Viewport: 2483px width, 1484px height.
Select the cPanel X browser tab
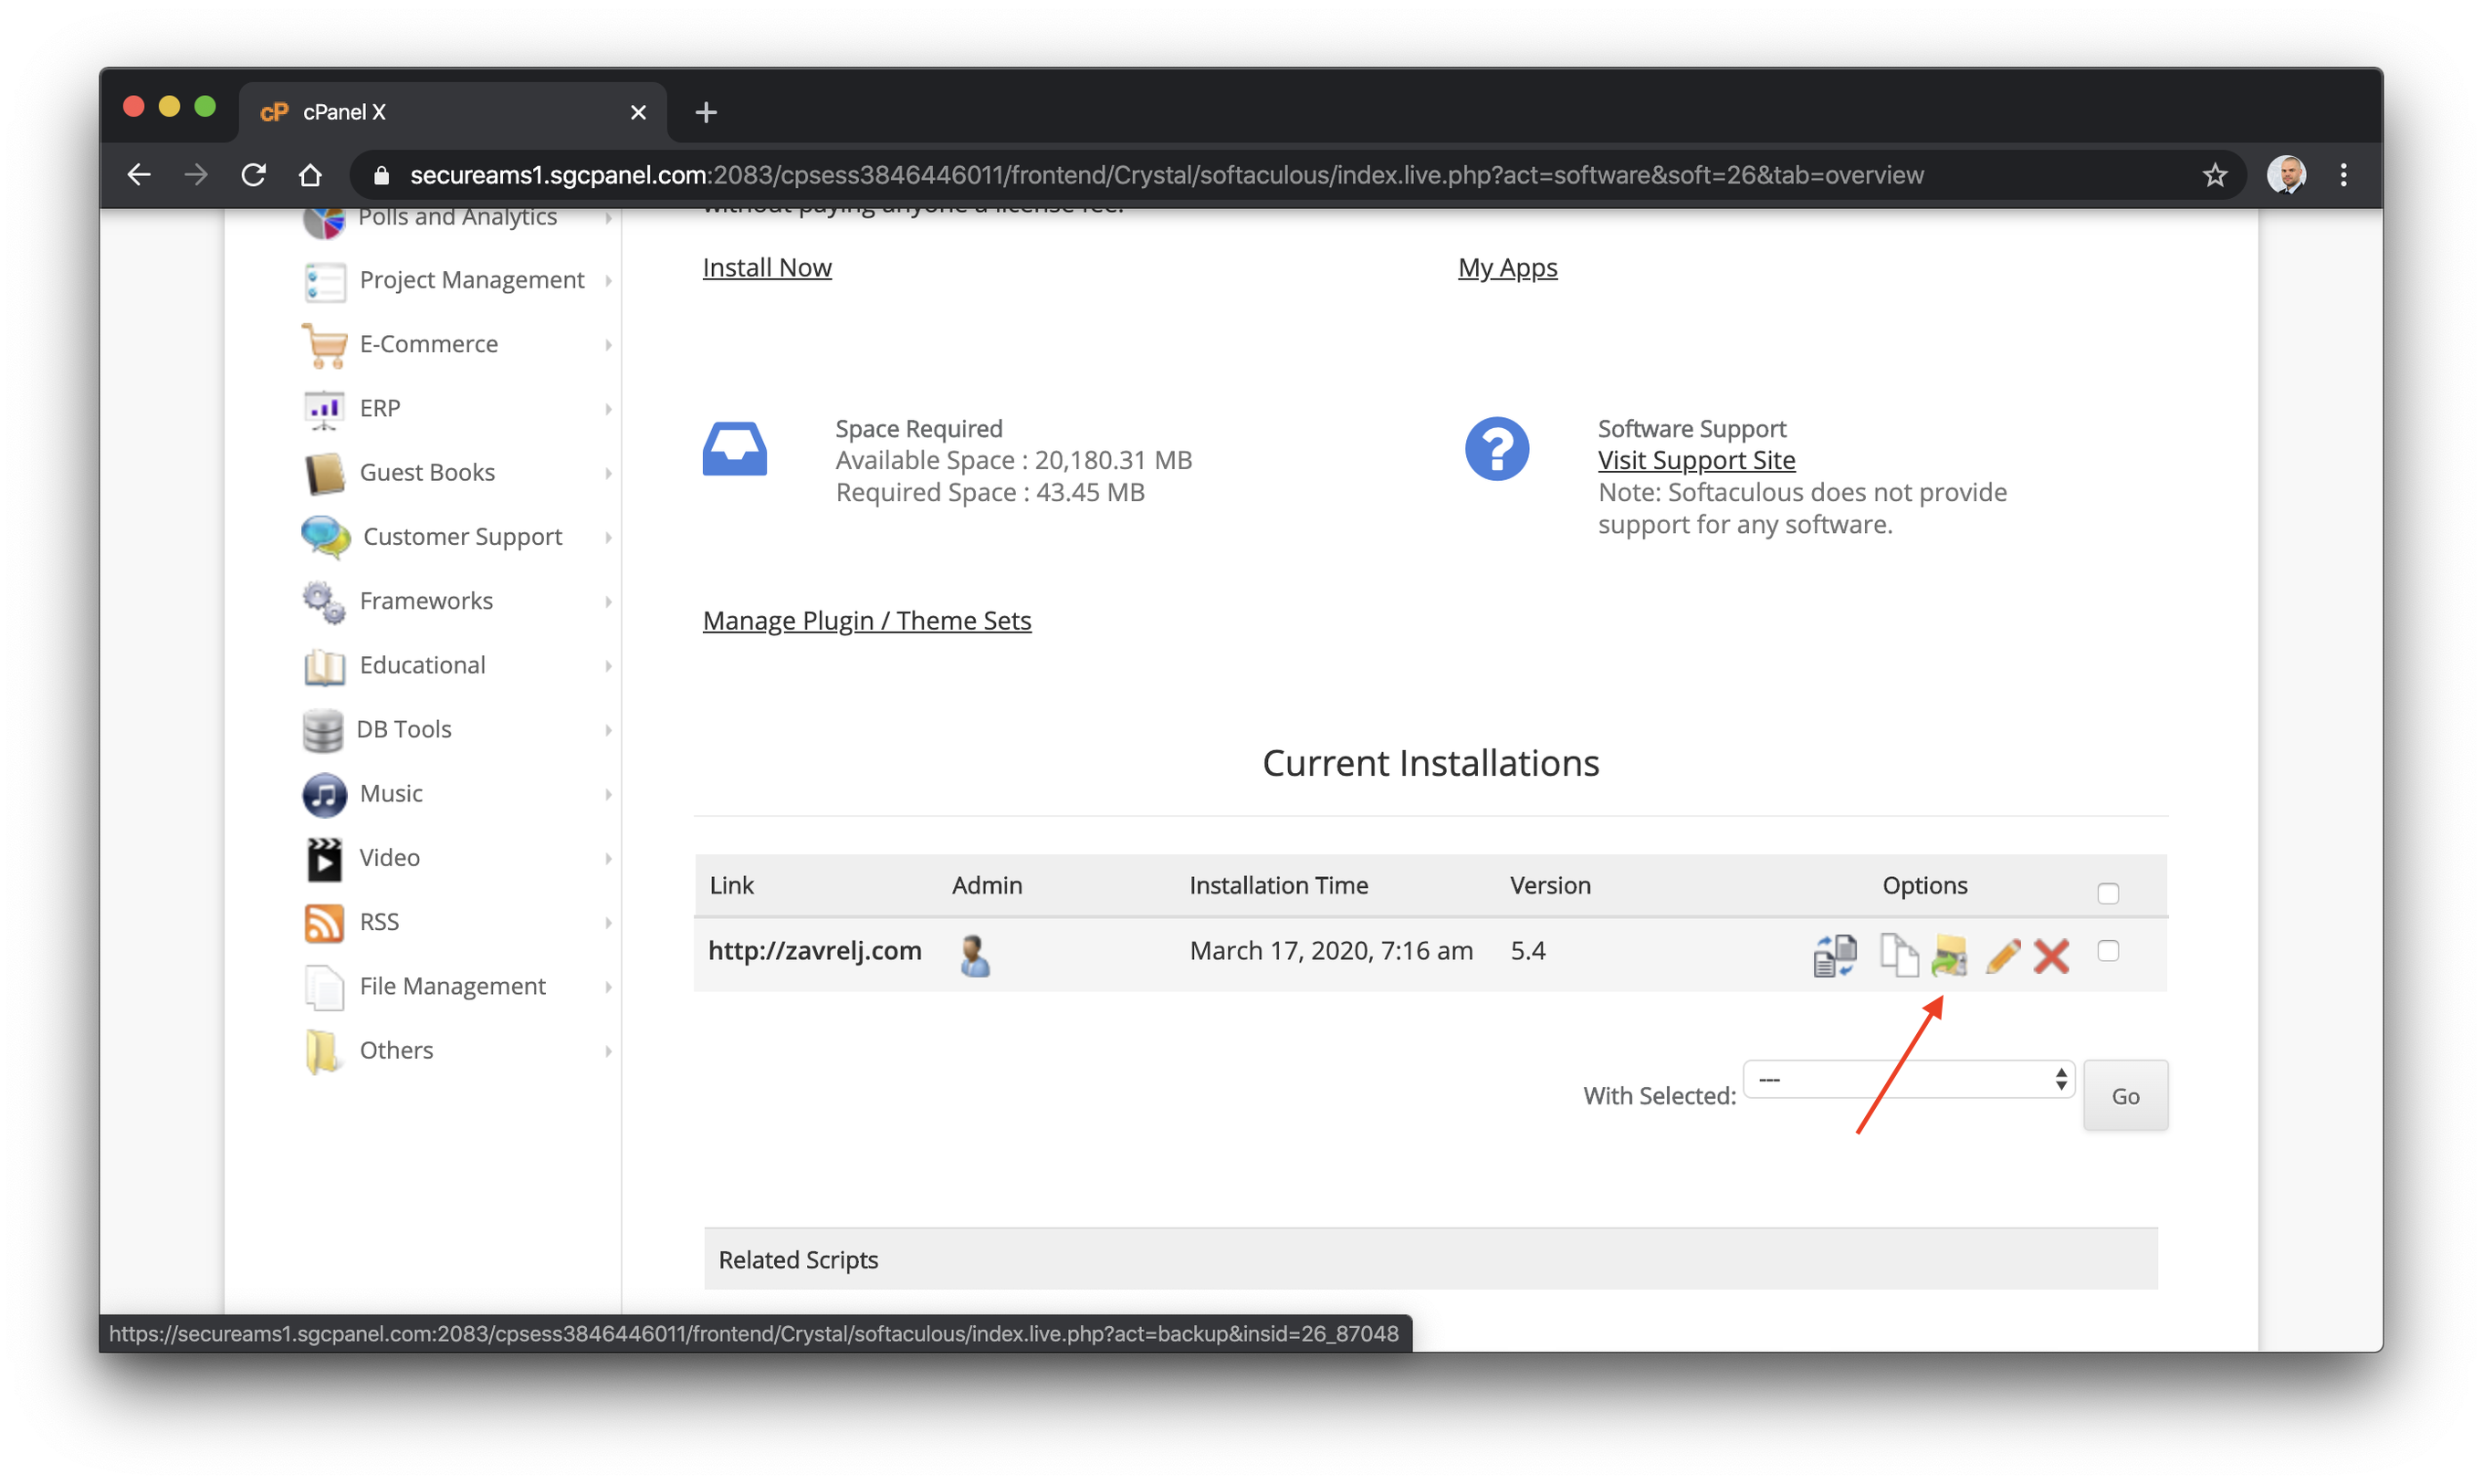click(452, 112)
